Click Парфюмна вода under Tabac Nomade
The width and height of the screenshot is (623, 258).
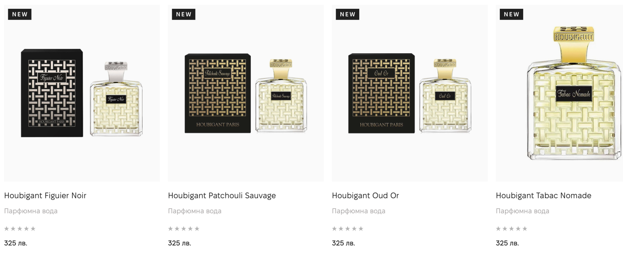coord(522,211)
